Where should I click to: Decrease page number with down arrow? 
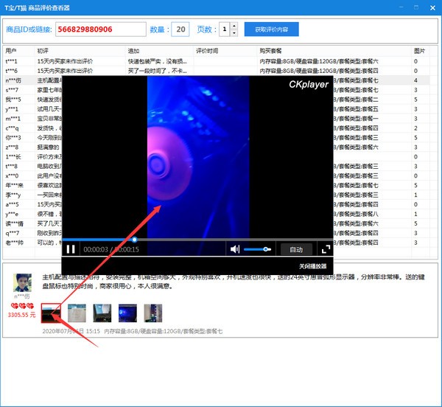tap(234, 33)
